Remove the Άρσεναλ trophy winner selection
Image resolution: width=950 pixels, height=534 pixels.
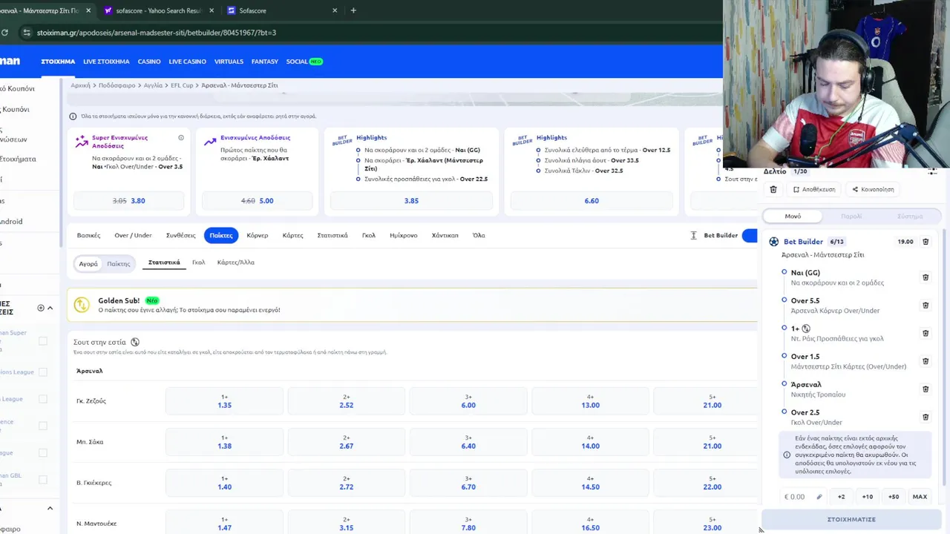[x=926, y=389]
